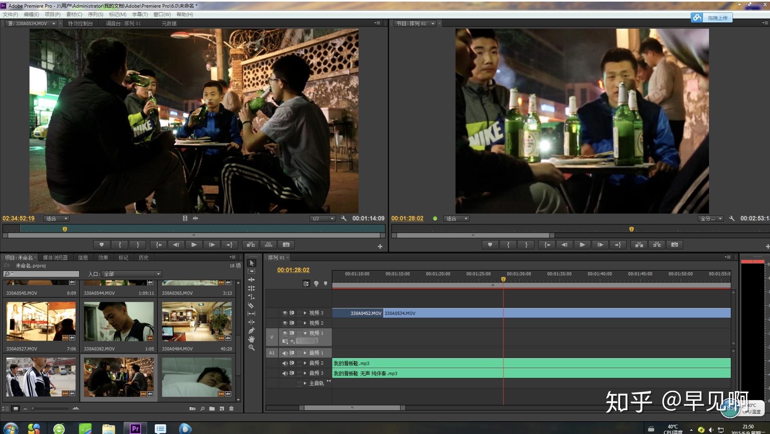Select the Track Select tool
Viewport: 770px width, 434px height.
click(x=251, y=271)
